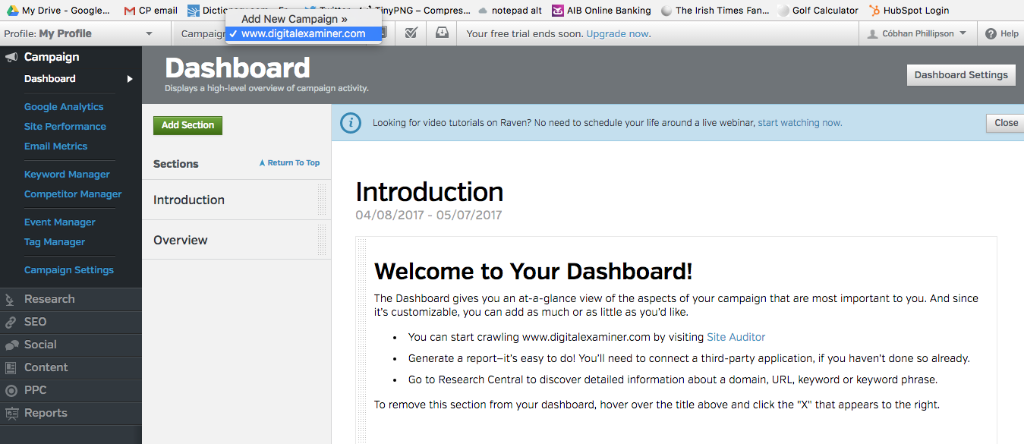The image size is (1024, 444).
Task: Click the Campaign sidebar header
Action: click(52, 57)
